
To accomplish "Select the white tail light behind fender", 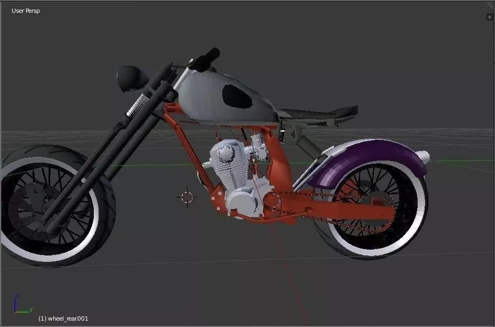I will (423, 156).
